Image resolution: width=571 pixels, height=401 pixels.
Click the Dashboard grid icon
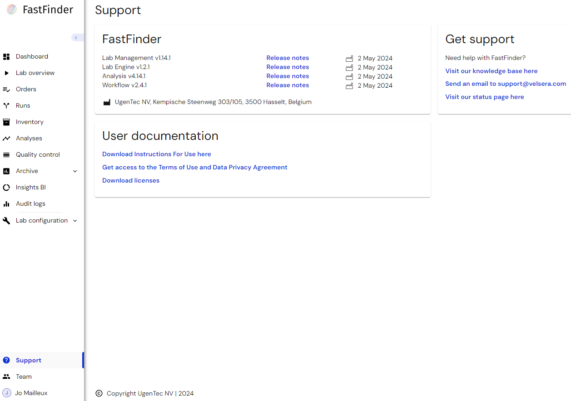[x=6, y=57]
